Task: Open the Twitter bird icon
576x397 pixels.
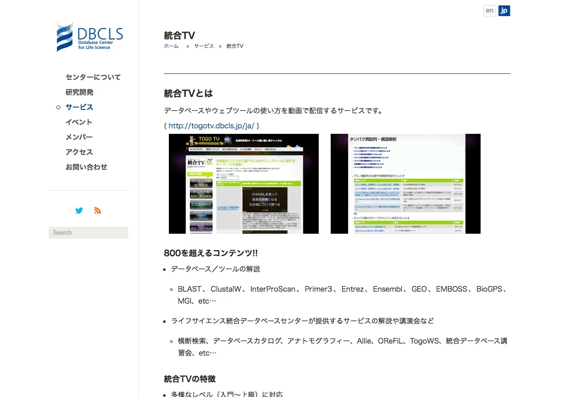Action: (x=79, y=210)
